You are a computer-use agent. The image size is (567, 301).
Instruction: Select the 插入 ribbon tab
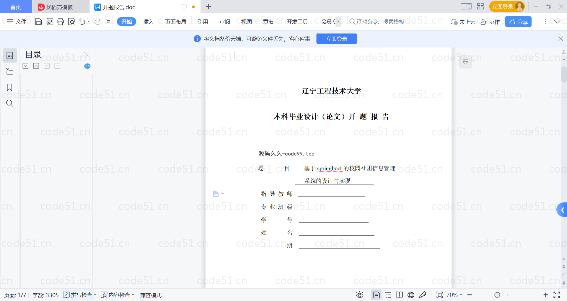(148, 22)
